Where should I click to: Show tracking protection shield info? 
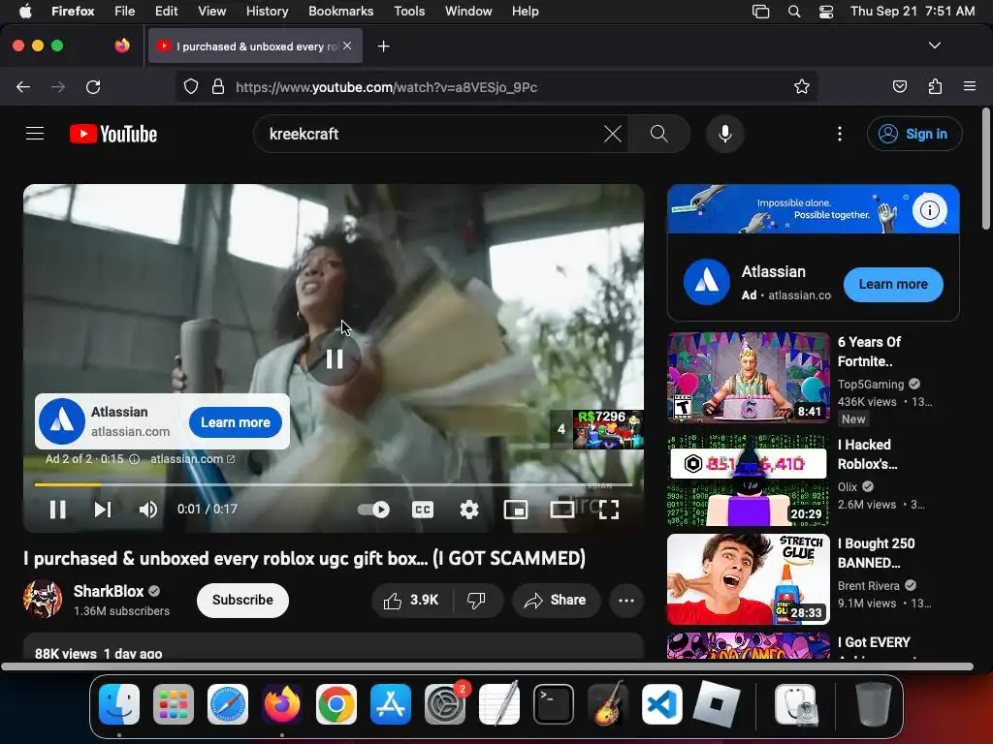[191, 86]
